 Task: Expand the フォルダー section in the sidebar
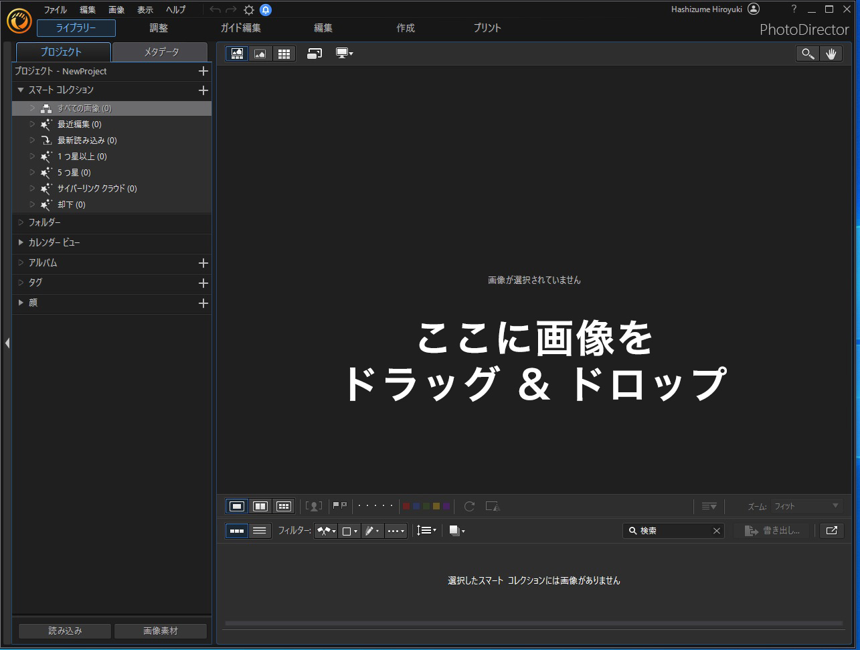(21, 223)
